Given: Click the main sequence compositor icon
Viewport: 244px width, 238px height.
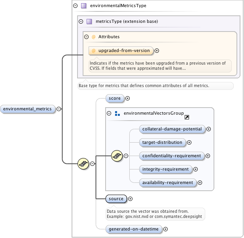Looking at the screenshot, I should 83,164.
